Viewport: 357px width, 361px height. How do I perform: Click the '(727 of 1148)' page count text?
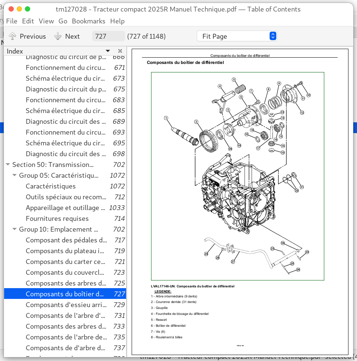tap(146, 36)
